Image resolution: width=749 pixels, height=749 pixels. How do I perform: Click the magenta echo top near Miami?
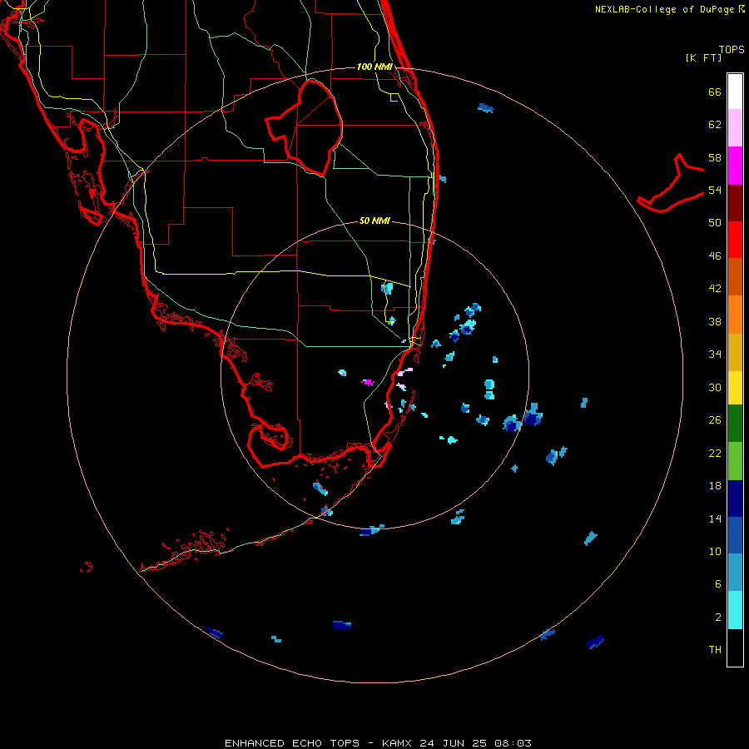[x=368, y=382]
